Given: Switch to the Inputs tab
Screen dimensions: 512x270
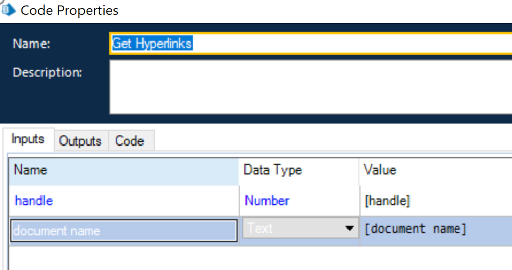Looking at the screenshot, I should tap(28, 139).
